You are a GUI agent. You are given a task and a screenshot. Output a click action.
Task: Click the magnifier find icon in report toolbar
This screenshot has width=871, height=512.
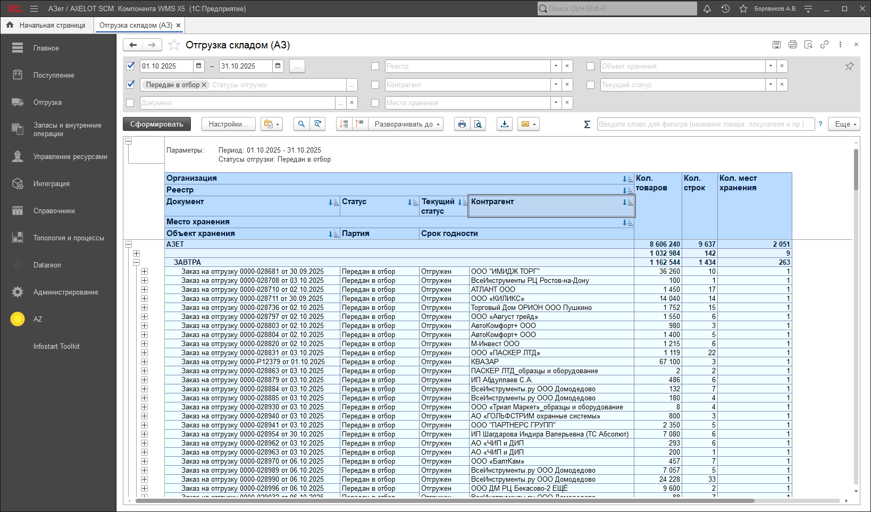pos(301,124)
